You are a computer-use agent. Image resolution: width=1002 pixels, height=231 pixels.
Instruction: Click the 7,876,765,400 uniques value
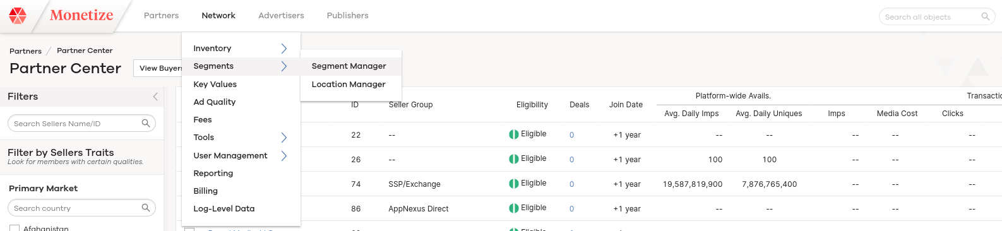769,184
